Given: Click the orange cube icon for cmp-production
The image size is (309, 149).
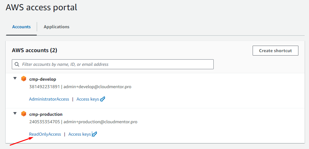Looking at the screenshot, I should [24, 114].
